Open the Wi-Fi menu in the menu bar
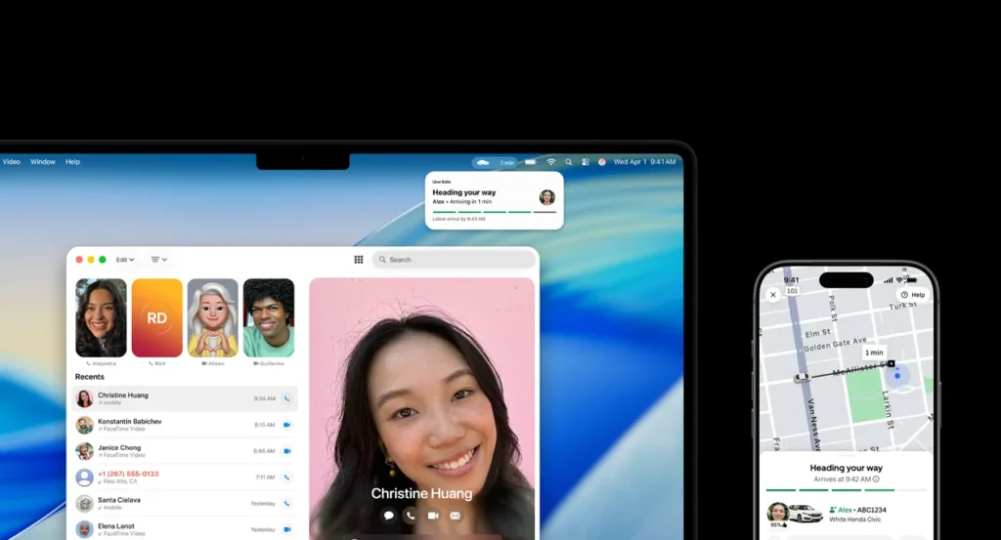Image resolution: width=1001 pixels, height=540 pixels. click(x=551, y=162)
